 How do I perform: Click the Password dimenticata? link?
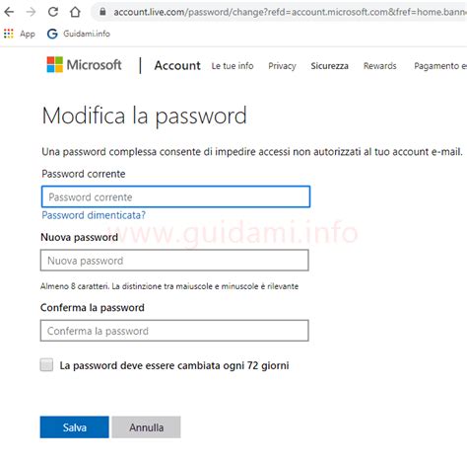94,215
